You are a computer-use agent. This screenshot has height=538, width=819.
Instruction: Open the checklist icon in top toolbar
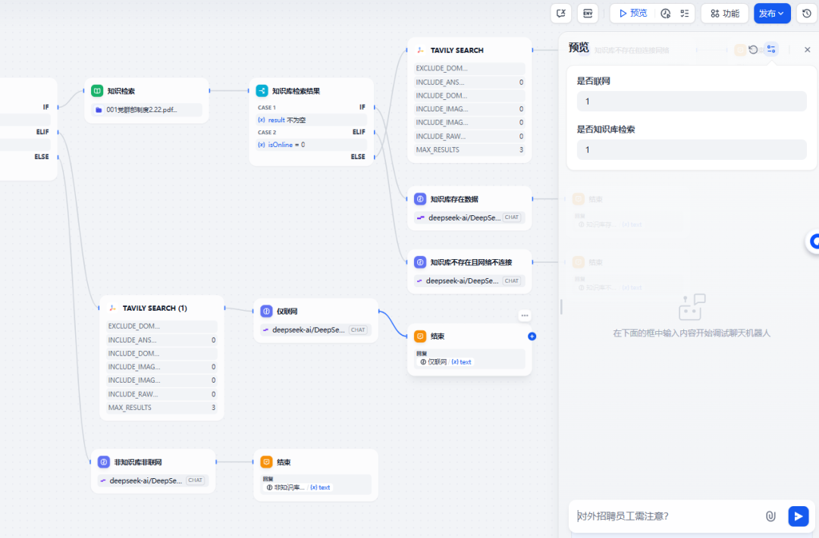point(684,13)
